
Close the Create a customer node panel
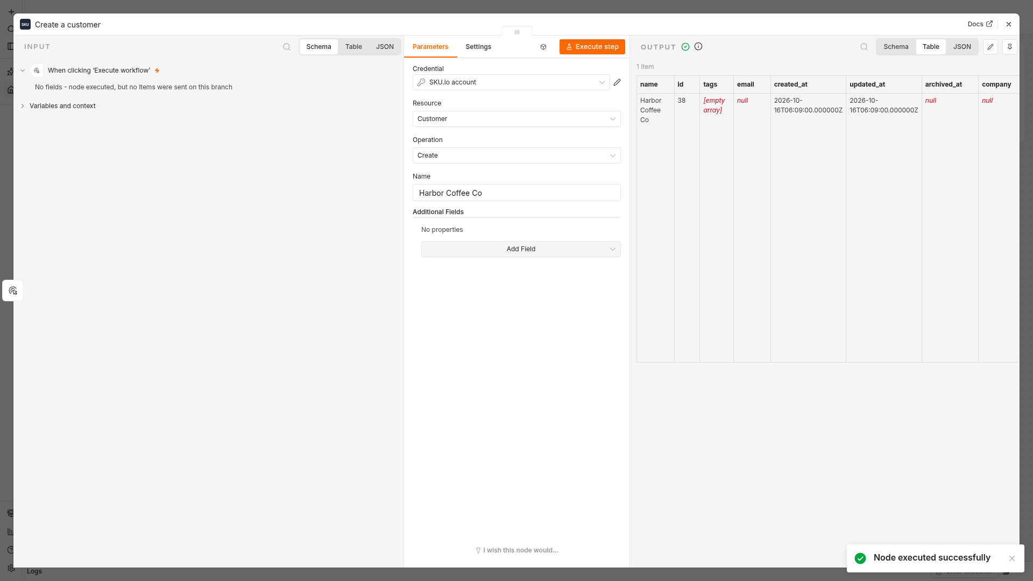(x=1009, y=24)
